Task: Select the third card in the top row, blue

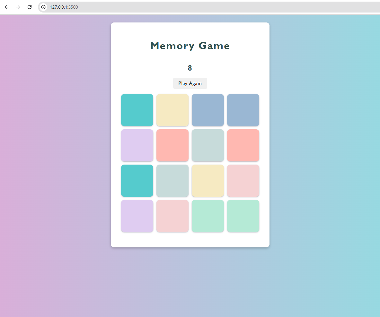Action: pos(208,110)
